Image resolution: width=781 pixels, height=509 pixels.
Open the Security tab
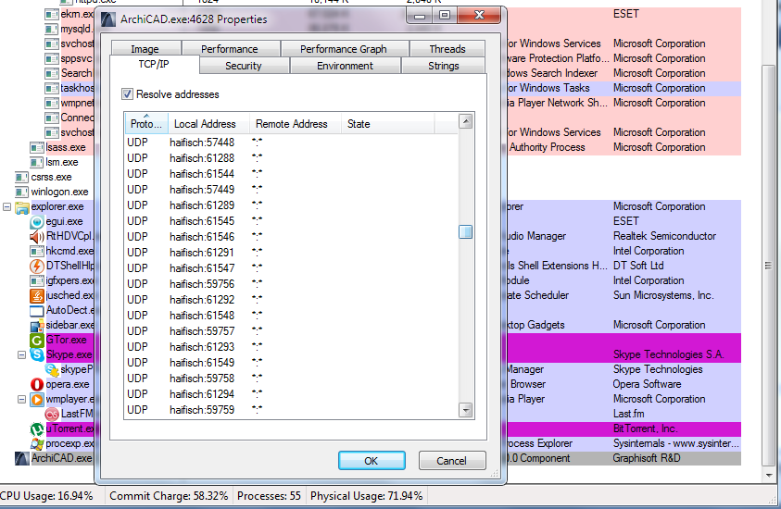[x=244, y=66]
